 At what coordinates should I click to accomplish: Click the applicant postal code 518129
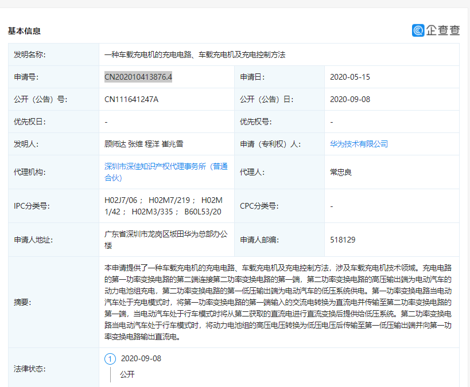tap(341, 239)
